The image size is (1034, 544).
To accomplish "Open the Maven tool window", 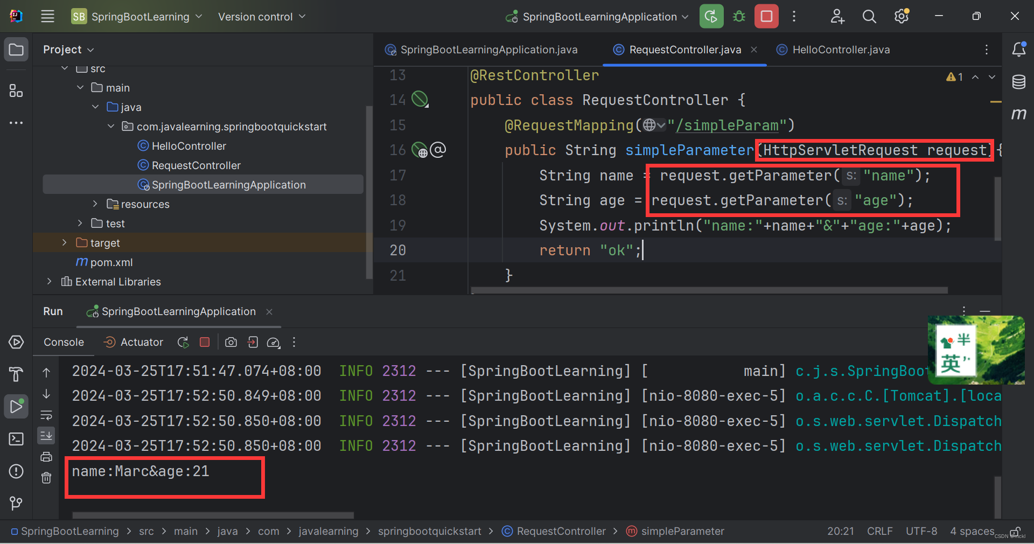I will [1018, 113].
